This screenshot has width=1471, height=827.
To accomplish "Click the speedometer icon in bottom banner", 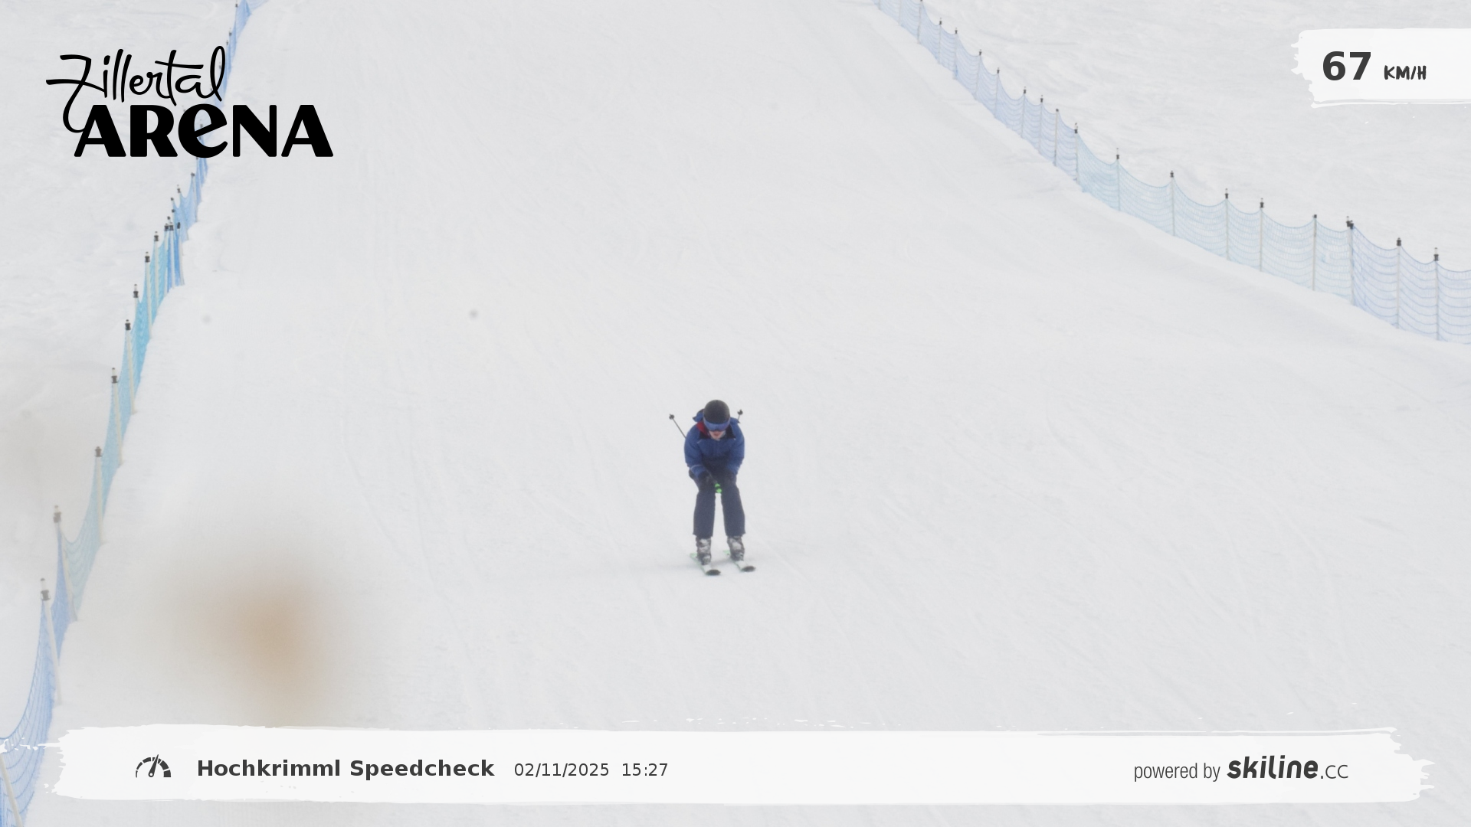I will pos(153,767).
